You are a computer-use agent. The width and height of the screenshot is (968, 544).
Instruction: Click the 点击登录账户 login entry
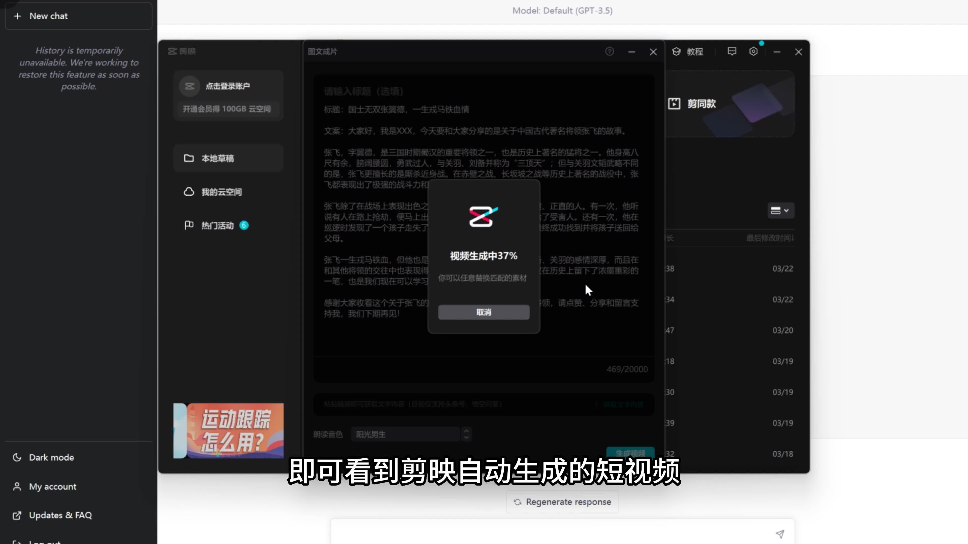point(228,86)
